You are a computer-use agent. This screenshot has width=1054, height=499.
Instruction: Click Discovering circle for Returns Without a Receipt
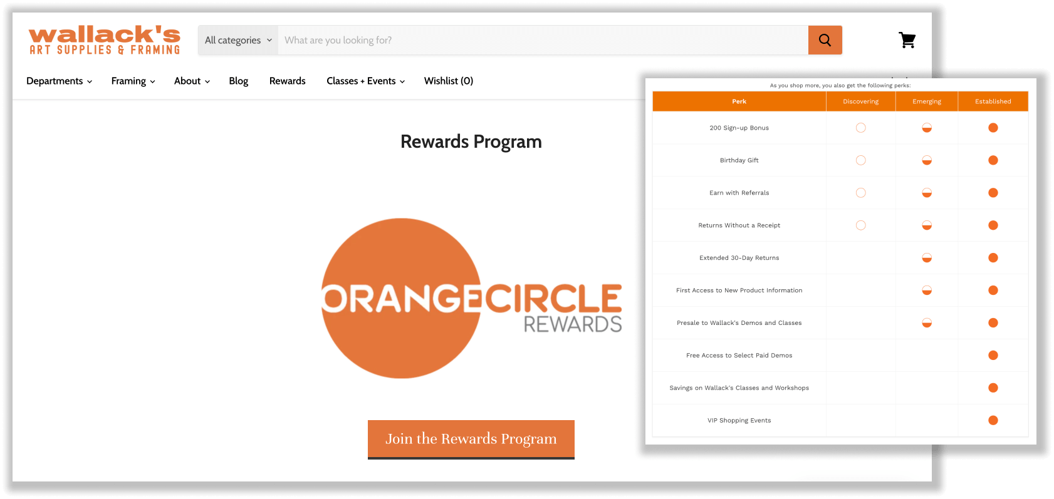click(861, 225)
